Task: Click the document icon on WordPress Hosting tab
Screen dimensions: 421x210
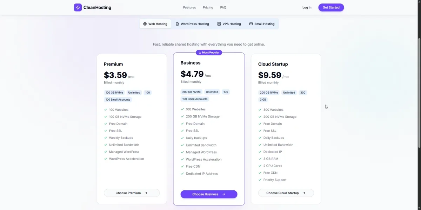Action: point(178,24)
